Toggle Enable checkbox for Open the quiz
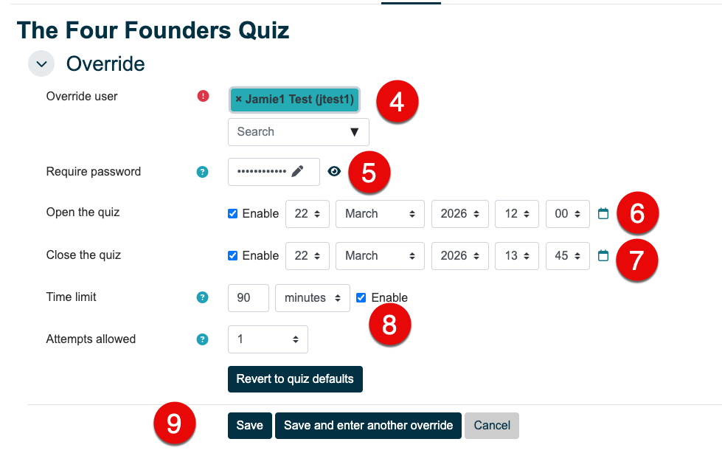Screen dimensions: 722x453 pos(233,213)
